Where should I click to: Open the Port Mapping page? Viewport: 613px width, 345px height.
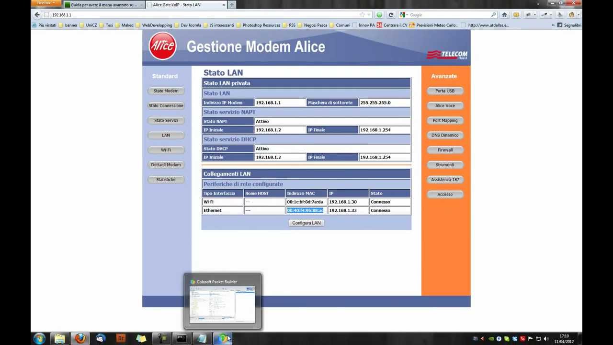(445, 120)
